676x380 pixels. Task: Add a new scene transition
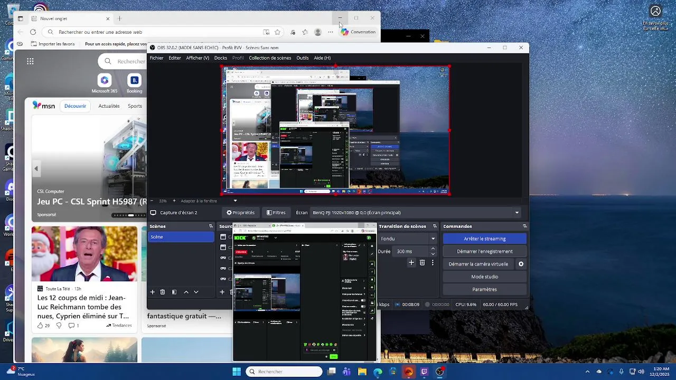coord(411,263)
